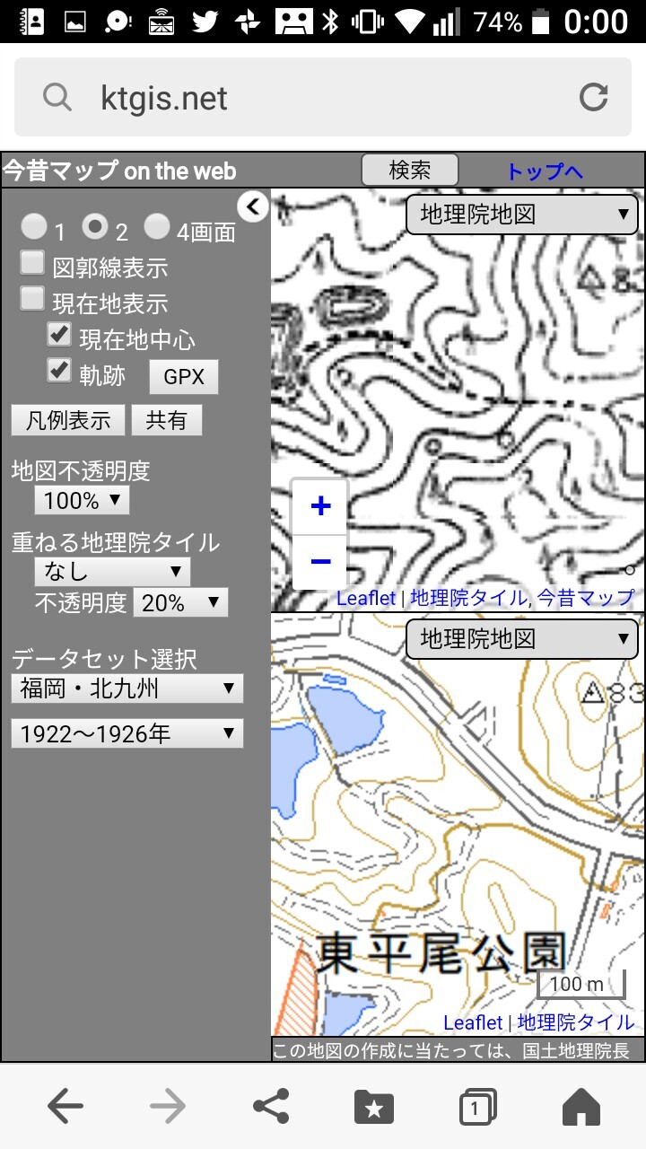This screenshot has width=646, height=1149.
Task: Select 2-screen layout radio
Action: (x=95, y=226)
